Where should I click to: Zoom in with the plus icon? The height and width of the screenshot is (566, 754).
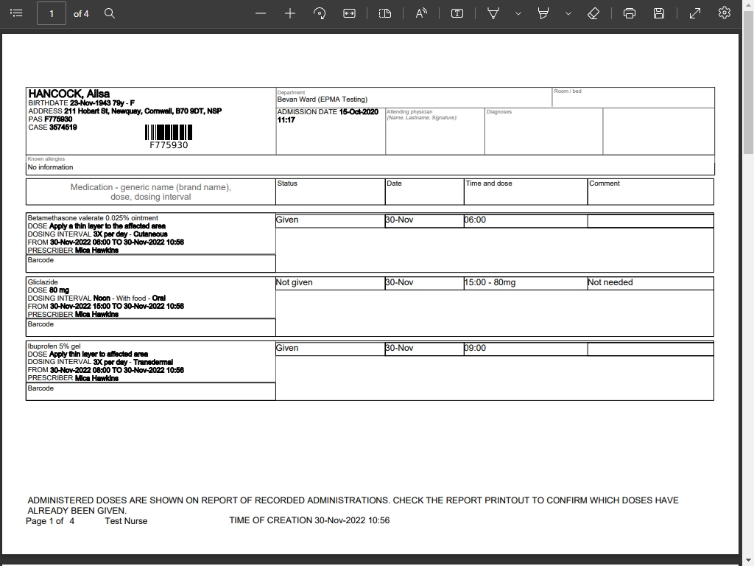tap(290, 13)
